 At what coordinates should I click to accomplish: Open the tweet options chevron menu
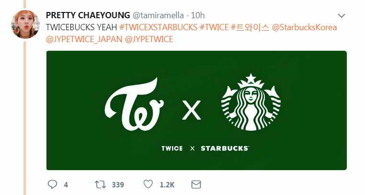point(342,15)
